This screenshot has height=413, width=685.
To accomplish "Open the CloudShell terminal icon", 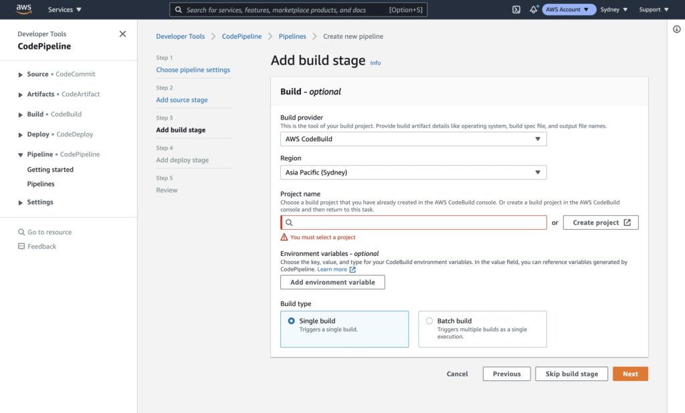I will [516, 9].
